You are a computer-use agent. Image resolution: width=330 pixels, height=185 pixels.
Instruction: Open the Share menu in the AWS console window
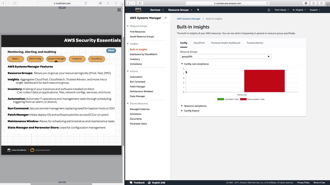click(x=313, y=3)
